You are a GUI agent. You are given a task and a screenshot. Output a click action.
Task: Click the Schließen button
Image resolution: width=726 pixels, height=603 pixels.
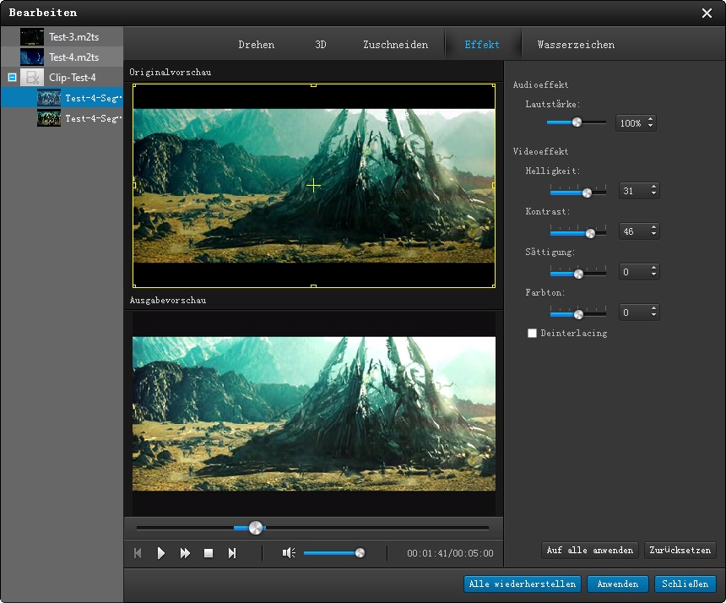pos(685,584)
